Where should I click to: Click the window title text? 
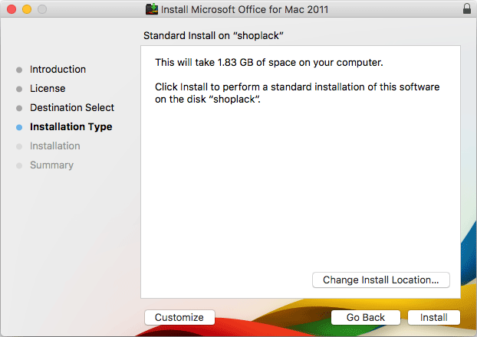(245, 9)
